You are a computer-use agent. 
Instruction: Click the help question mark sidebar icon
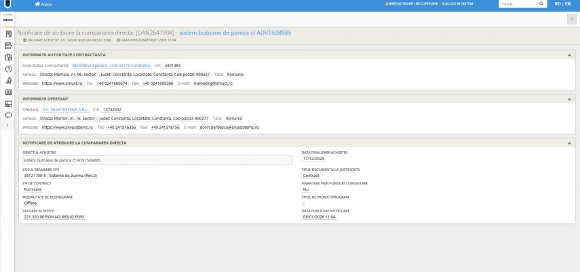(x=8, y=69)
